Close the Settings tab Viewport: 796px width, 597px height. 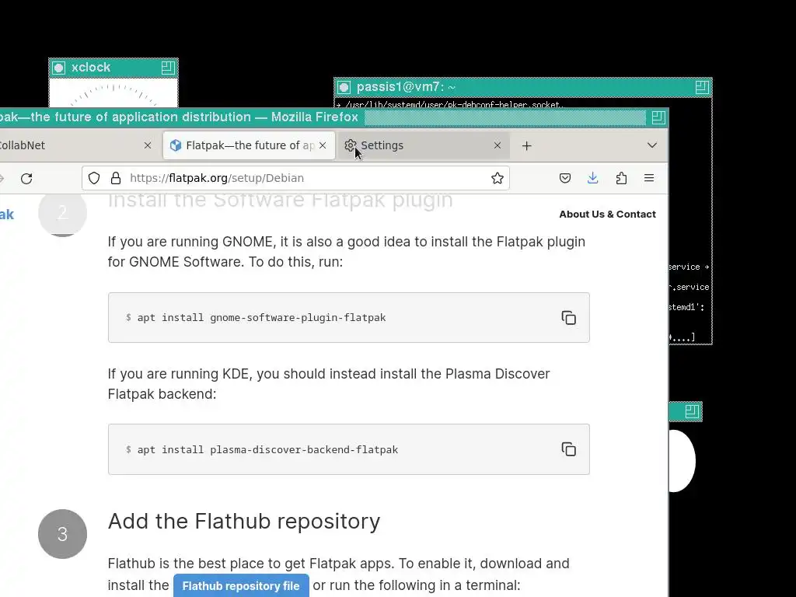(x=497, y=145)
